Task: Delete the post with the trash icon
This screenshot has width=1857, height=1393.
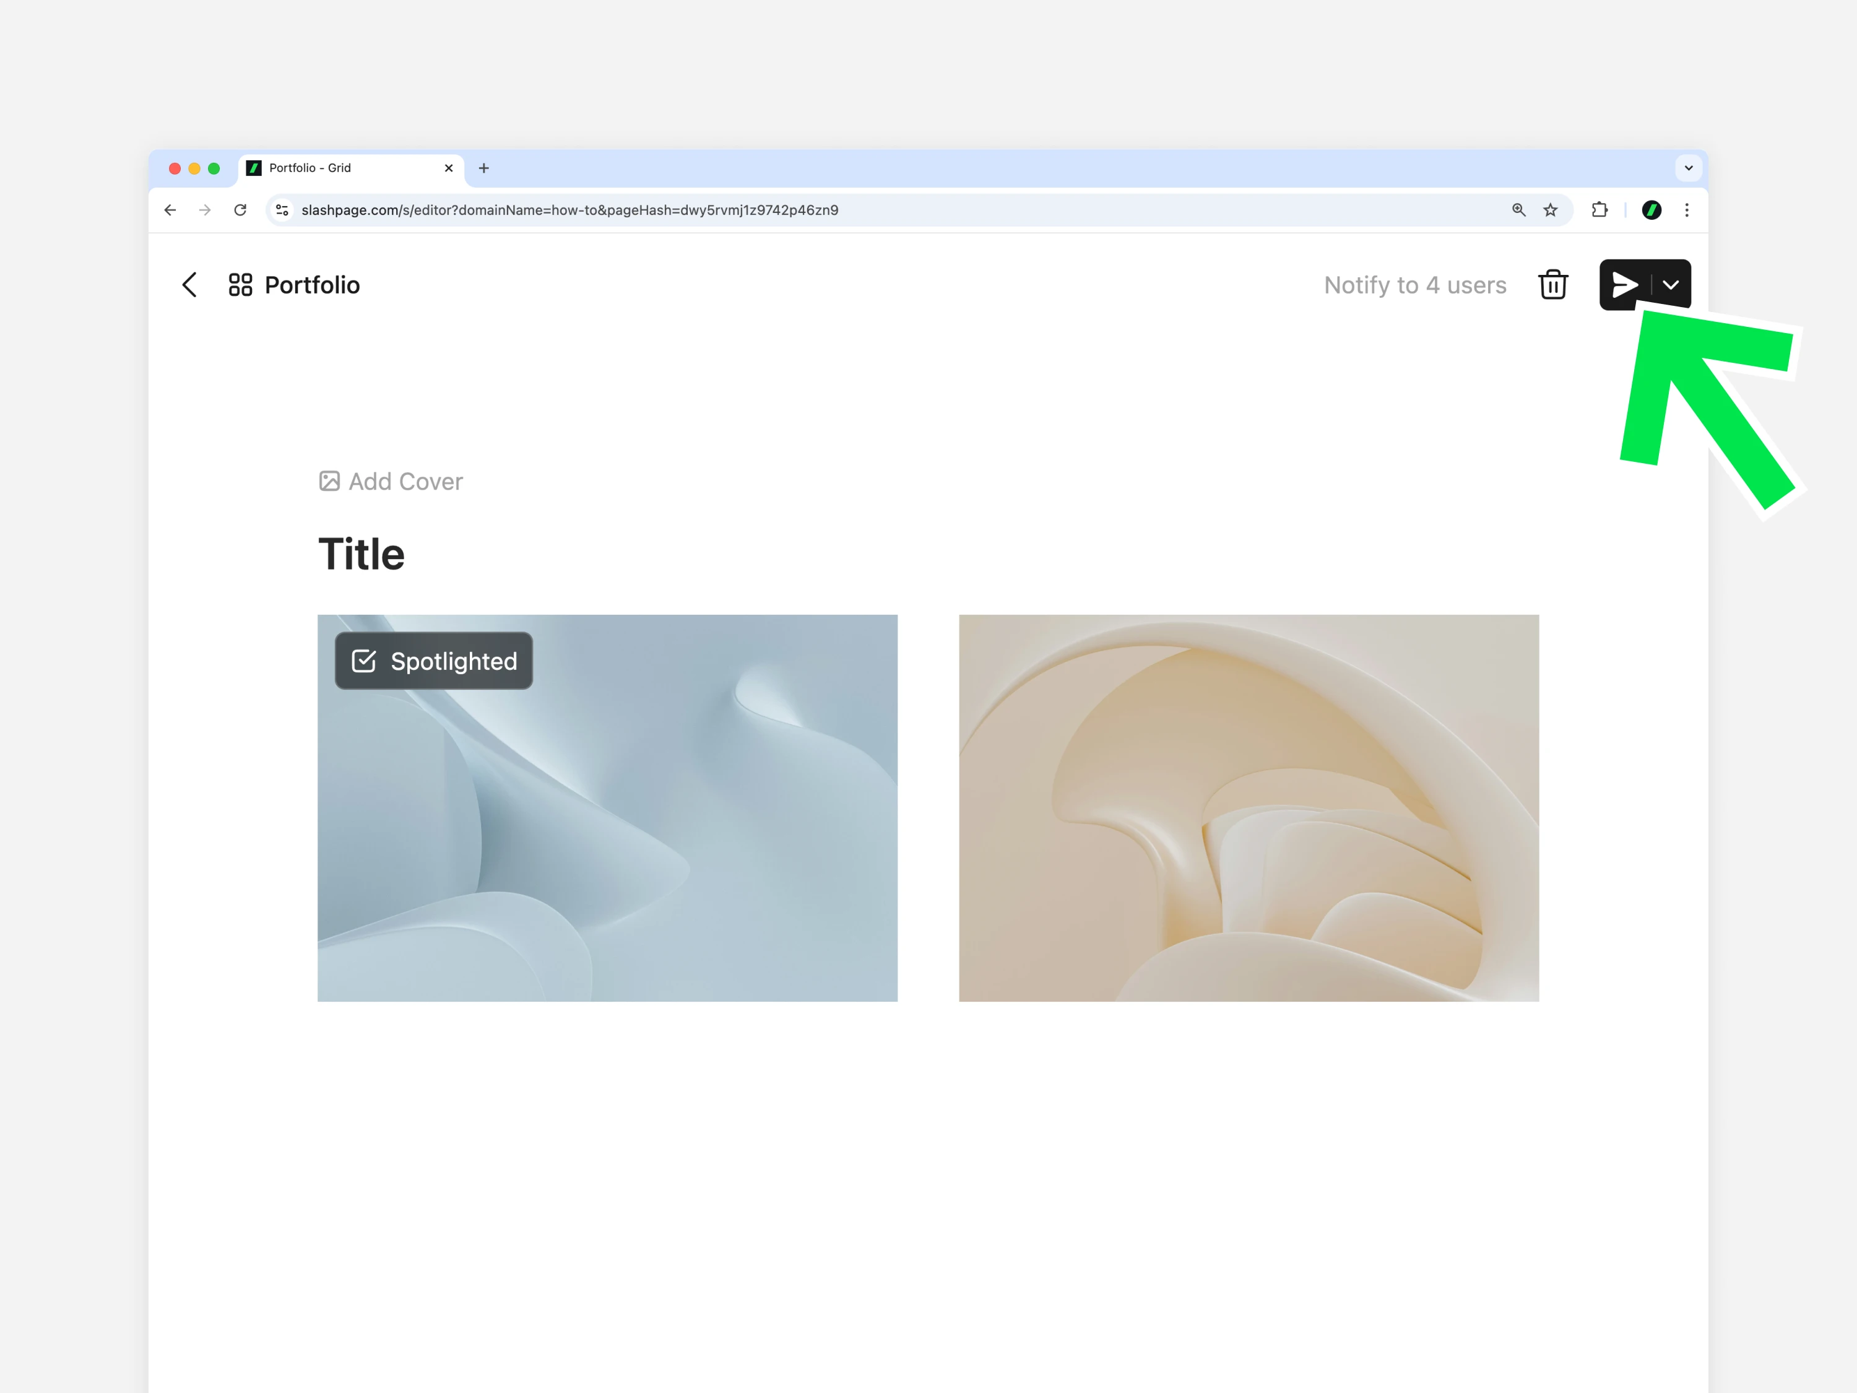Action: pos(1553,285)
